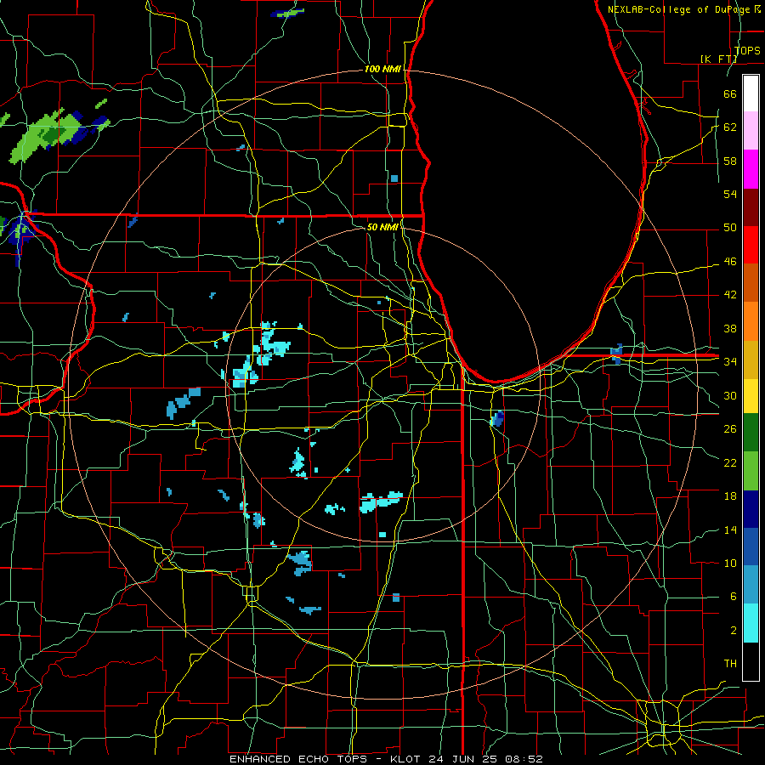Click the '50' legend value
This screenshot has height=765, width=765.
tap(730, 228)
